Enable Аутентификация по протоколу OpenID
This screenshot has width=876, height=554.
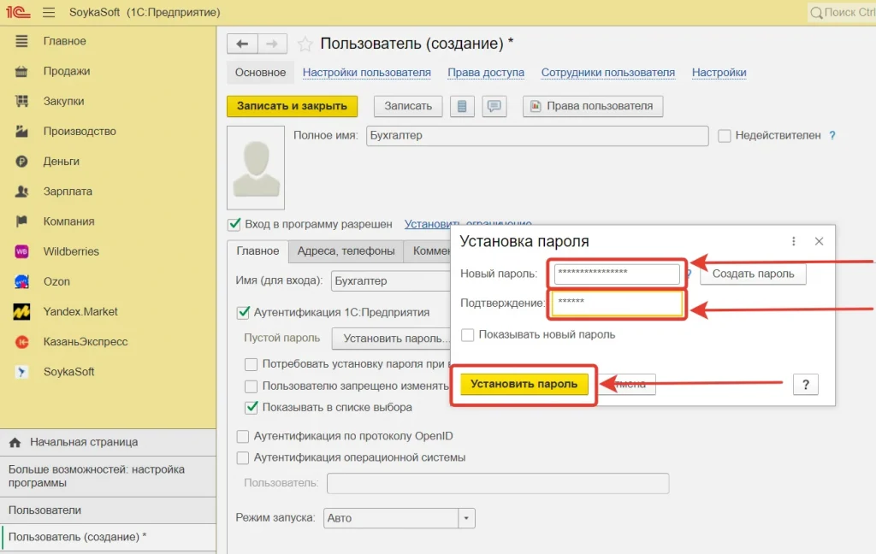tap(243, 436)
